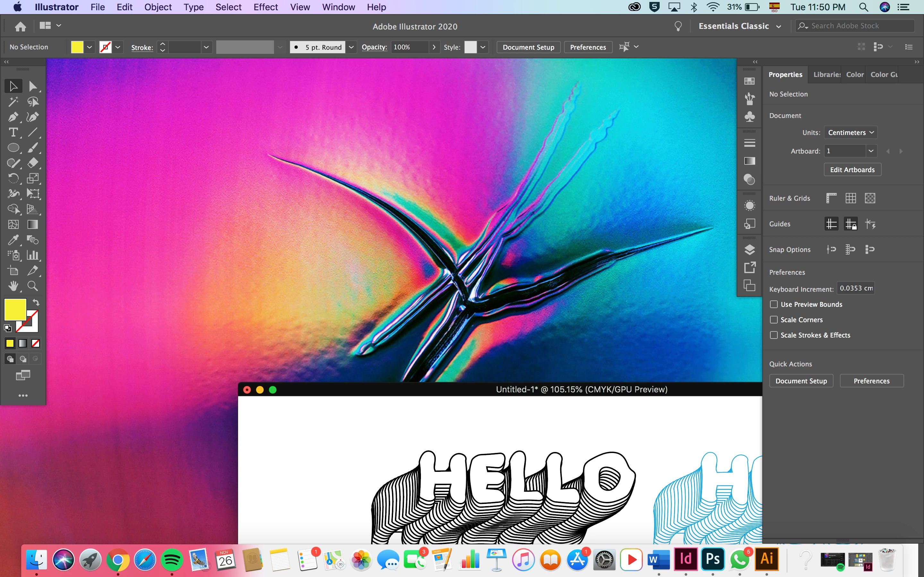Select the Pen tool
This screenshot has height=577, width=924.
13,117
